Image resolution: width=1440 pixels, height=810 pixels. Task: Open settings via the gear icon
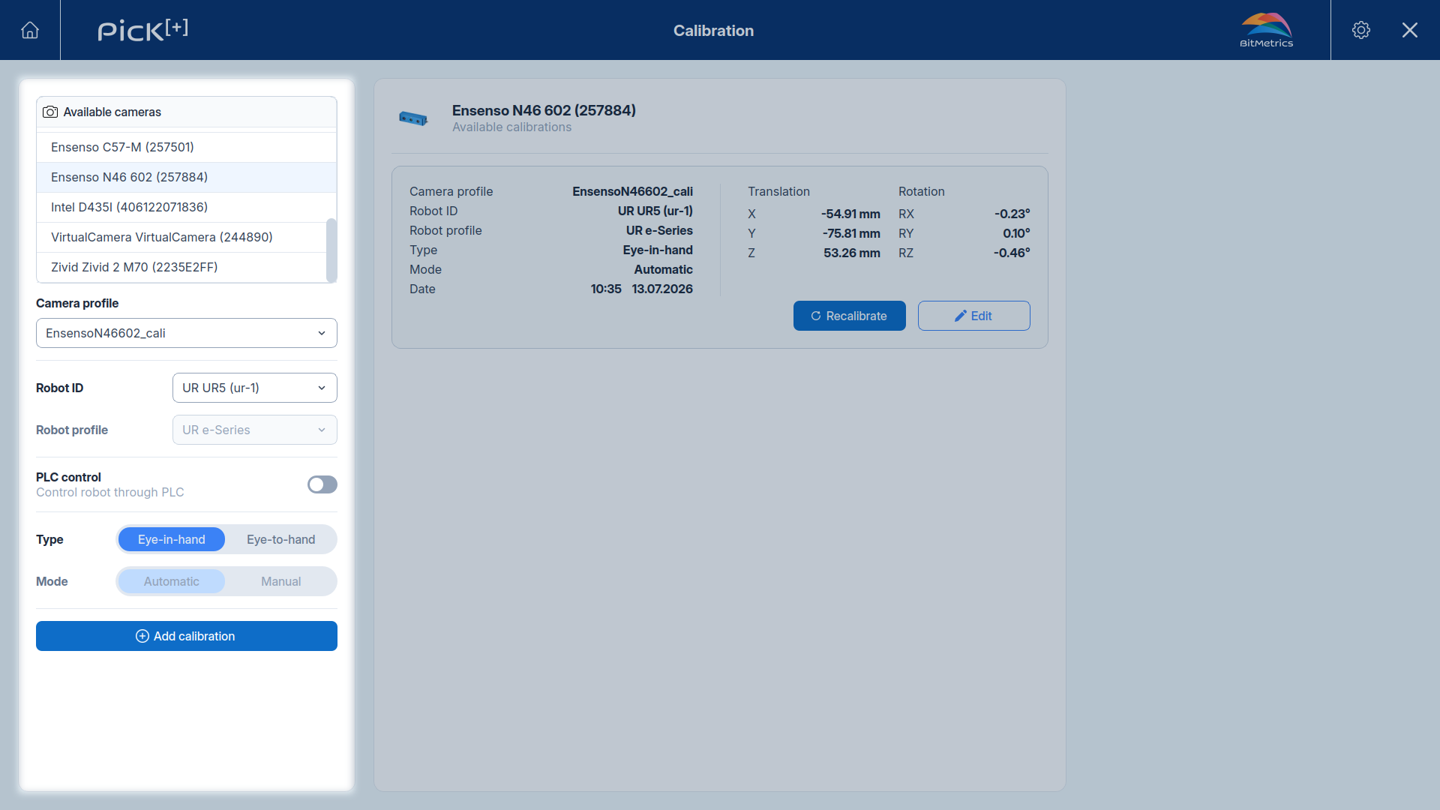pos(1361,30)
